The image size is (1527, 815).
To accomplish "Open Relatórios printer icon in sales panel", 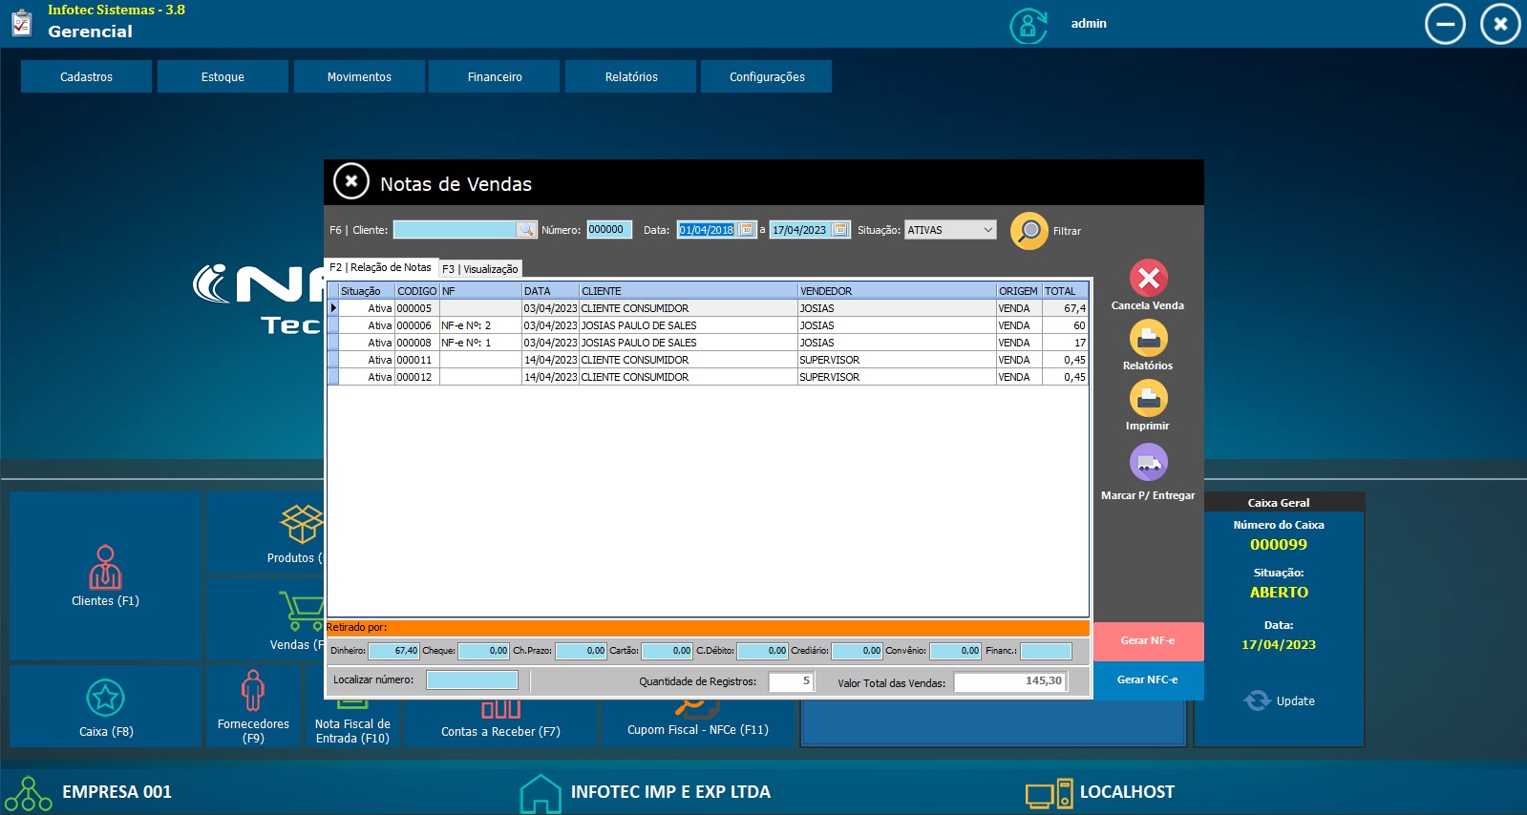I will coord(1148,338).
